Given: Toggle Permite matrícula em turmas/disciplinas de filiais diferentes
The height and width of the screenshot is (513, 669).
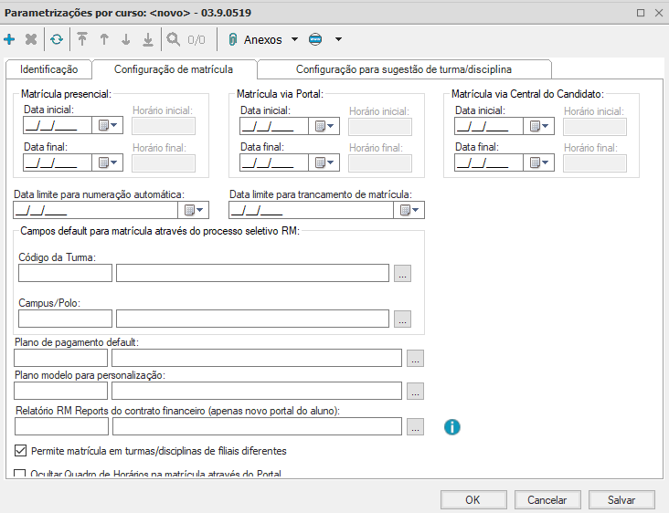Looking at the screenshot, I should click(21, 451).
